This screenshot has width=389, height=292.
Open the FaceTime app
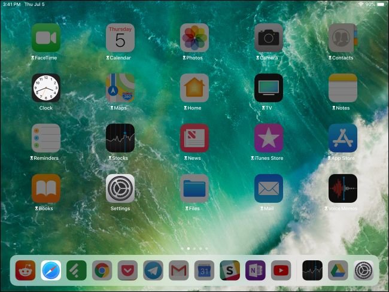tap(46, 38)
